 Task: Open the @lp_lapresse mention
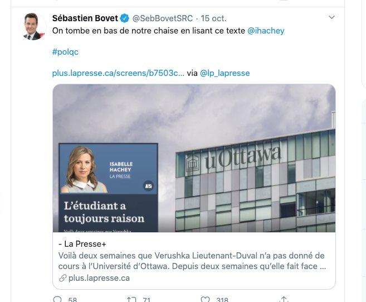tap(225, 73)
